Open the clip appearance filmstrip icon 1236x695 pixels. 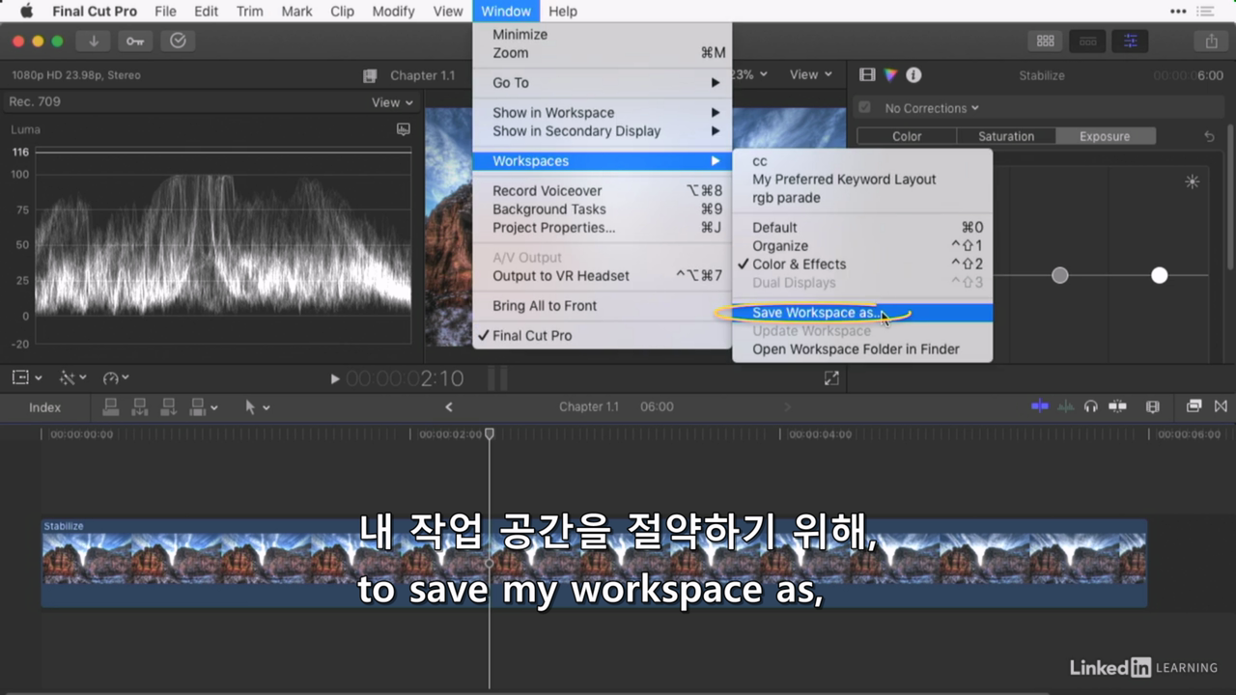(x=1152, y=406)
